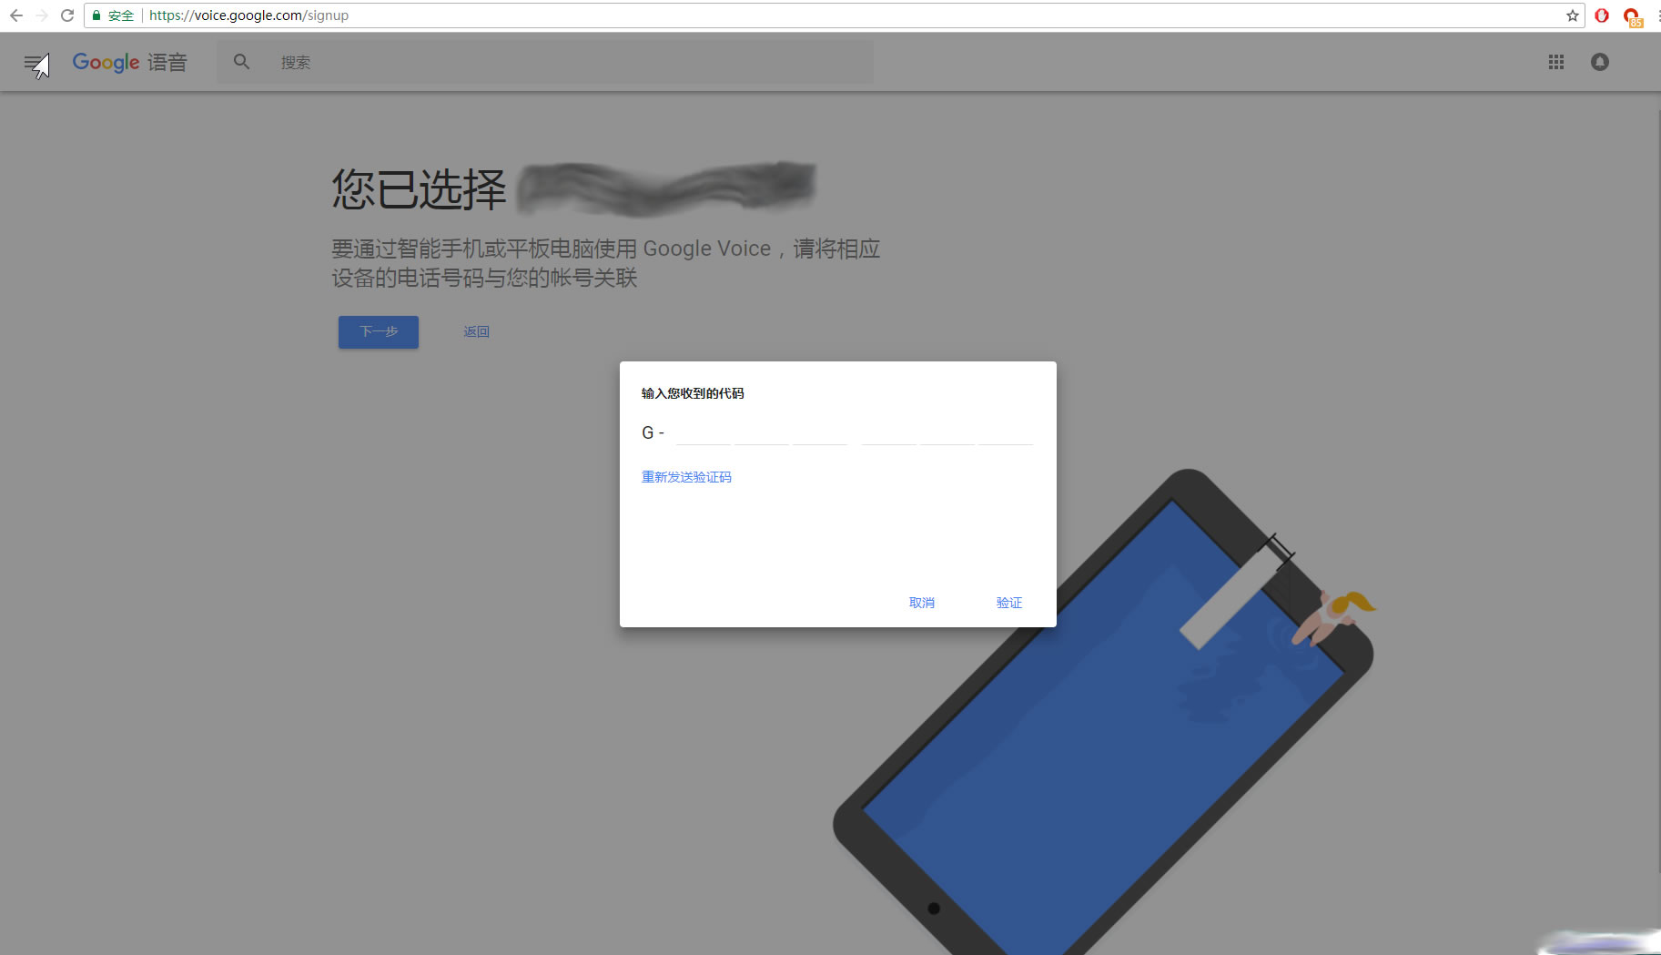This screenshot has height=955, width=1661.
Task: Open the account notifications icon
Action: point(1600,62)
